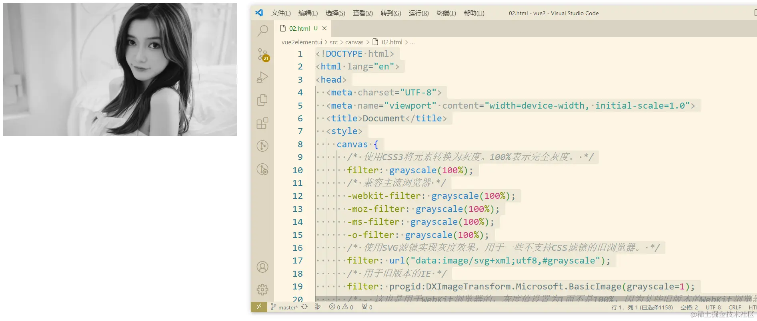The height and width of the screenshot is (321, 757).
Task: Open the 选择(S) menu
Action: coord(335,13)
